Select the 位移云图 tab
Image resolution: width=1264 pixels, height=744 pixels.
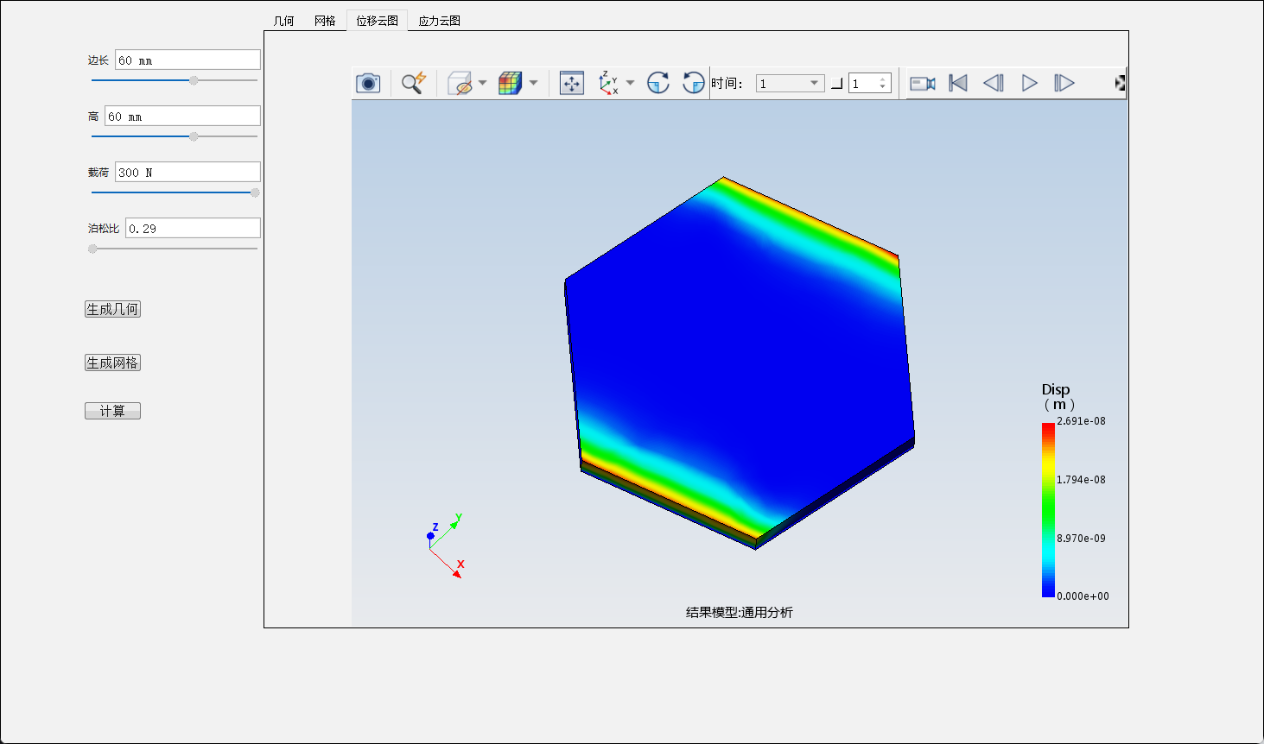[x=377, y=21]
